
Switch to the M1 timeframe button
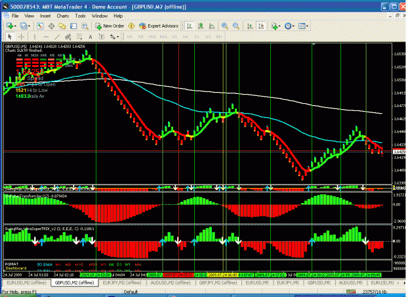point(129,37)
